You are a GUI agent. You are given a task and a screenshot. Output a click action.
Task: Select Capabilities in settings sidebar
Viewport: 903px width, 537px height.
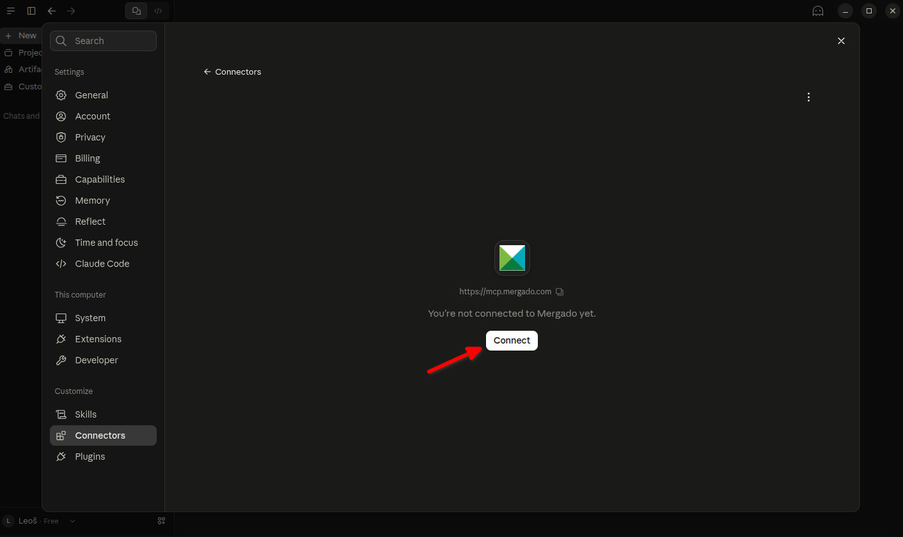click(x=103, y=179)
